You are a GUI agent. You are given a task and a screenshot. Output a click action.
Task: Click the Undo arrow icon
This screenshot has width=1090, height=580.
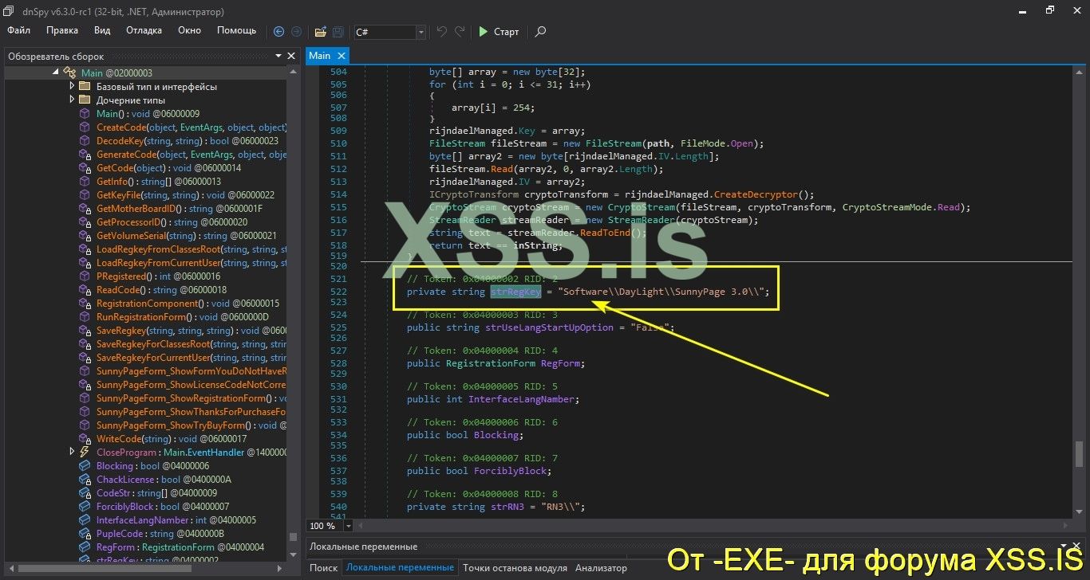pyautogui.click(x=441, y=31)
